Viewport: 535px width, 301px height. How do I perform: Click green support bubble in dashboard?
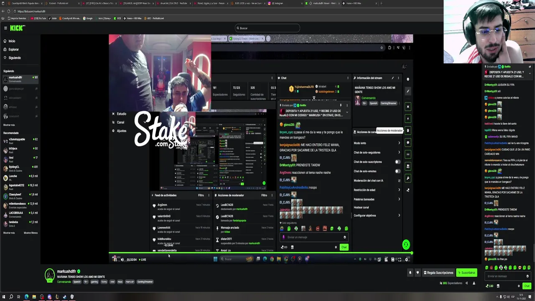click(x=406, y=245)
